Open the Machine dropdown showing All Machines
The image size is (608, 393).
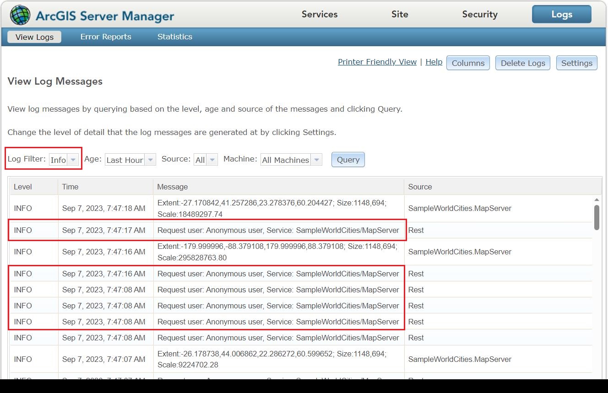[316, 160]
